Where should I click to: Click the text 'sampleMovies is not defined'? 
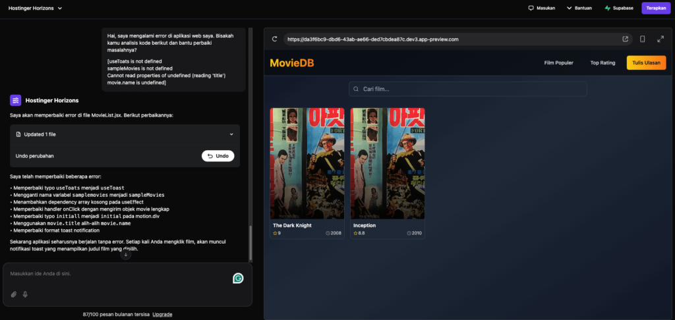coord(140,68)
